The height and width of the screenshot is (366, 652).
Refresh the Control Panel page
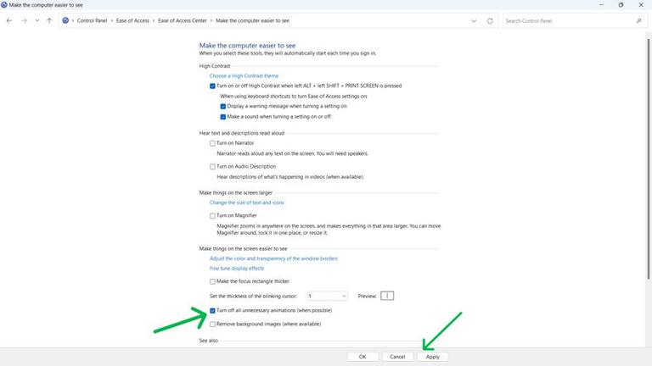490,20
